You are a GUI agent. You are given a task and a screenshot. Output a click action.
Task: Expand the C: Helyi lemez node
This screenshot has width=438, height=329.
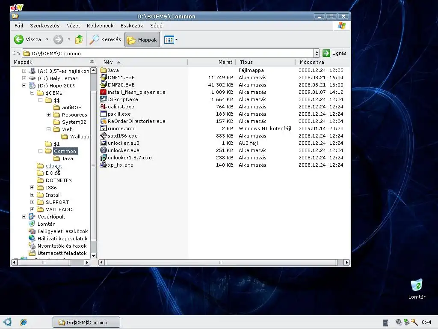coord(24,78)
